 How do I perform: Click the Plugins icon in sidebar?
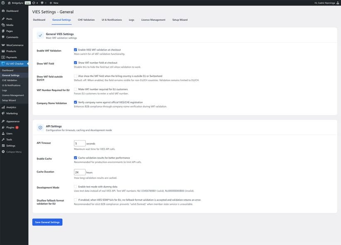3,127
